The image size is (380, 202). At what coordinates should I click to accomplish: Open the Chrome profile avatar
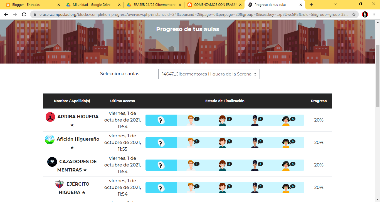tap(365, 14)
